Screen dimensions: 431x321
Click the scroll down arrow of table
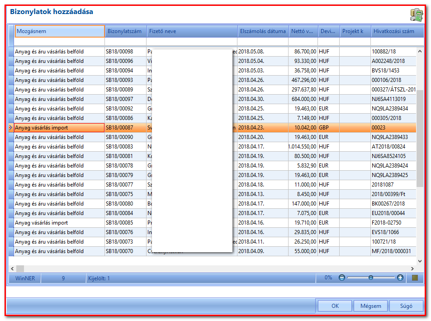[420, 261]
